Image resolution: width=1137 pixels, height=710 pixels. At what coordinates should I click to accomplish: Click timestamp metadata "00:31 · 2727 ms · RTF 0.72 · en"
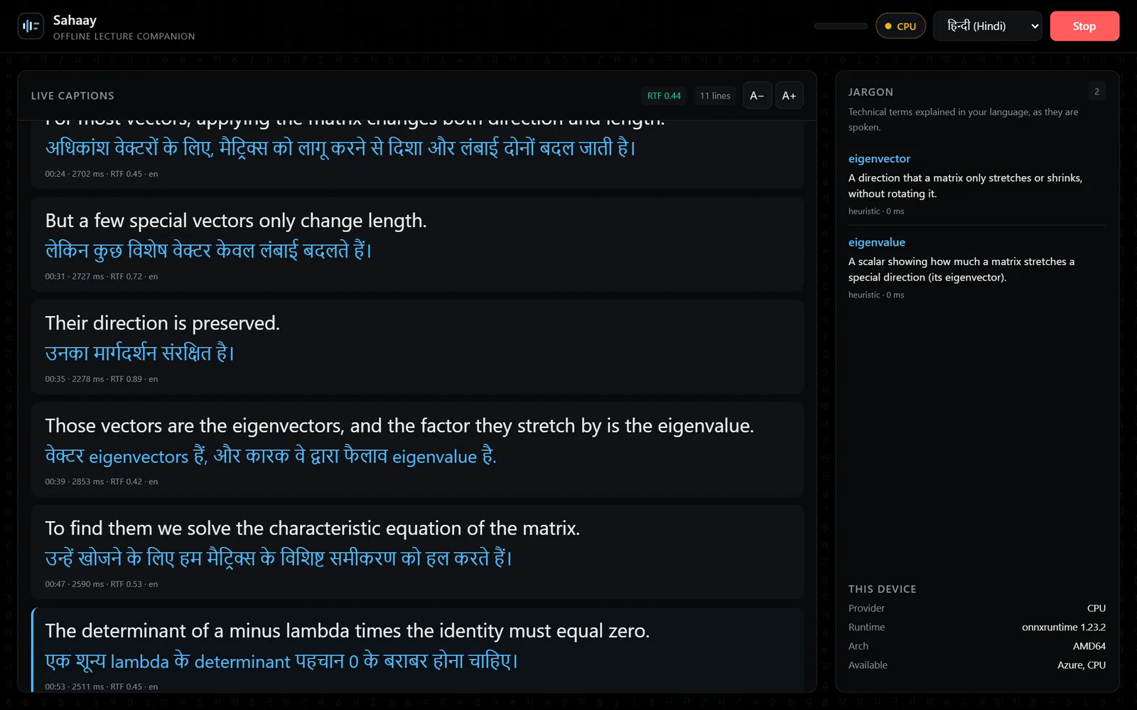pyautogui.click(x=102, y=277)
